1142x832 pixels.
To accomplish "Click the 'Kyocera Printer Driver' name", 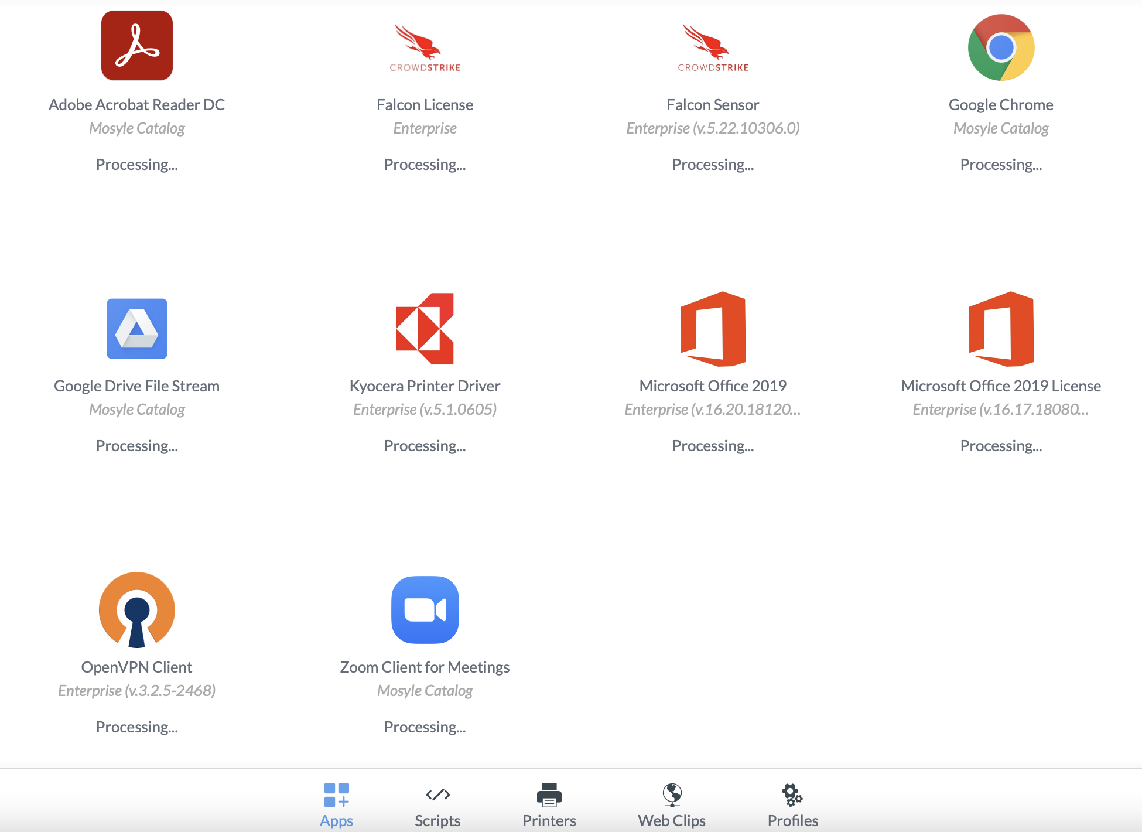I will pos(425,386).
